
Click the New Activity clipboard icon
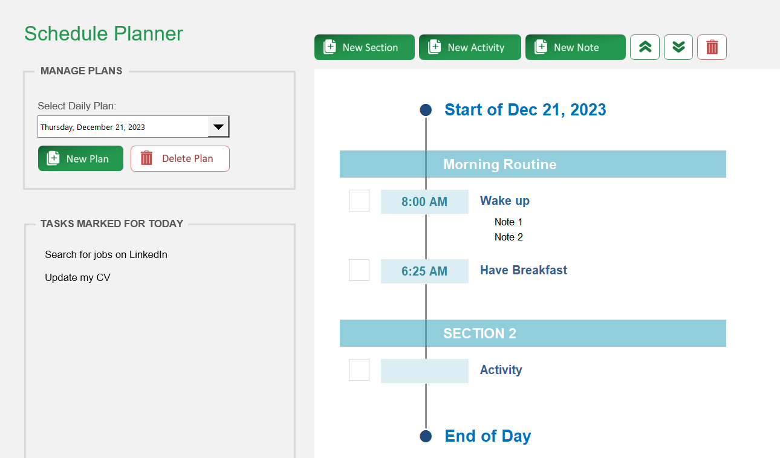click(x=434, y=47)
